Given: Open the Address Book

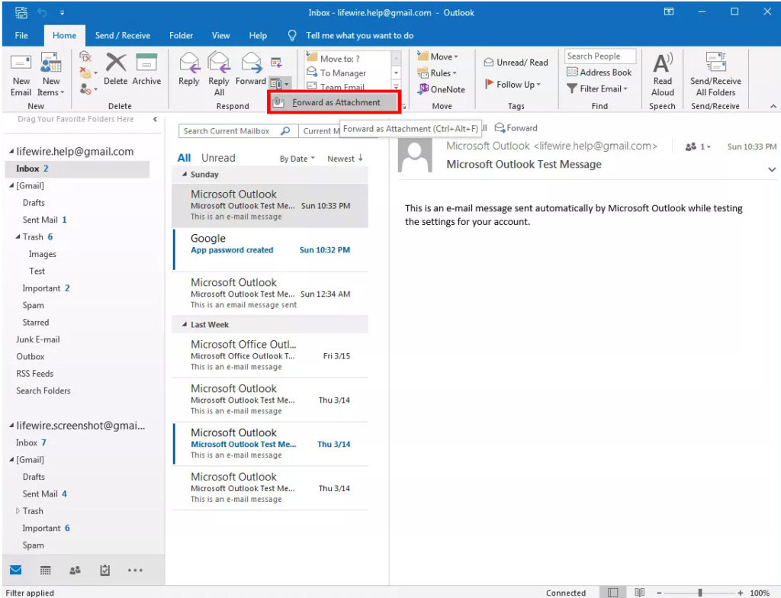Looking at the screenshot, I should 599,72.
